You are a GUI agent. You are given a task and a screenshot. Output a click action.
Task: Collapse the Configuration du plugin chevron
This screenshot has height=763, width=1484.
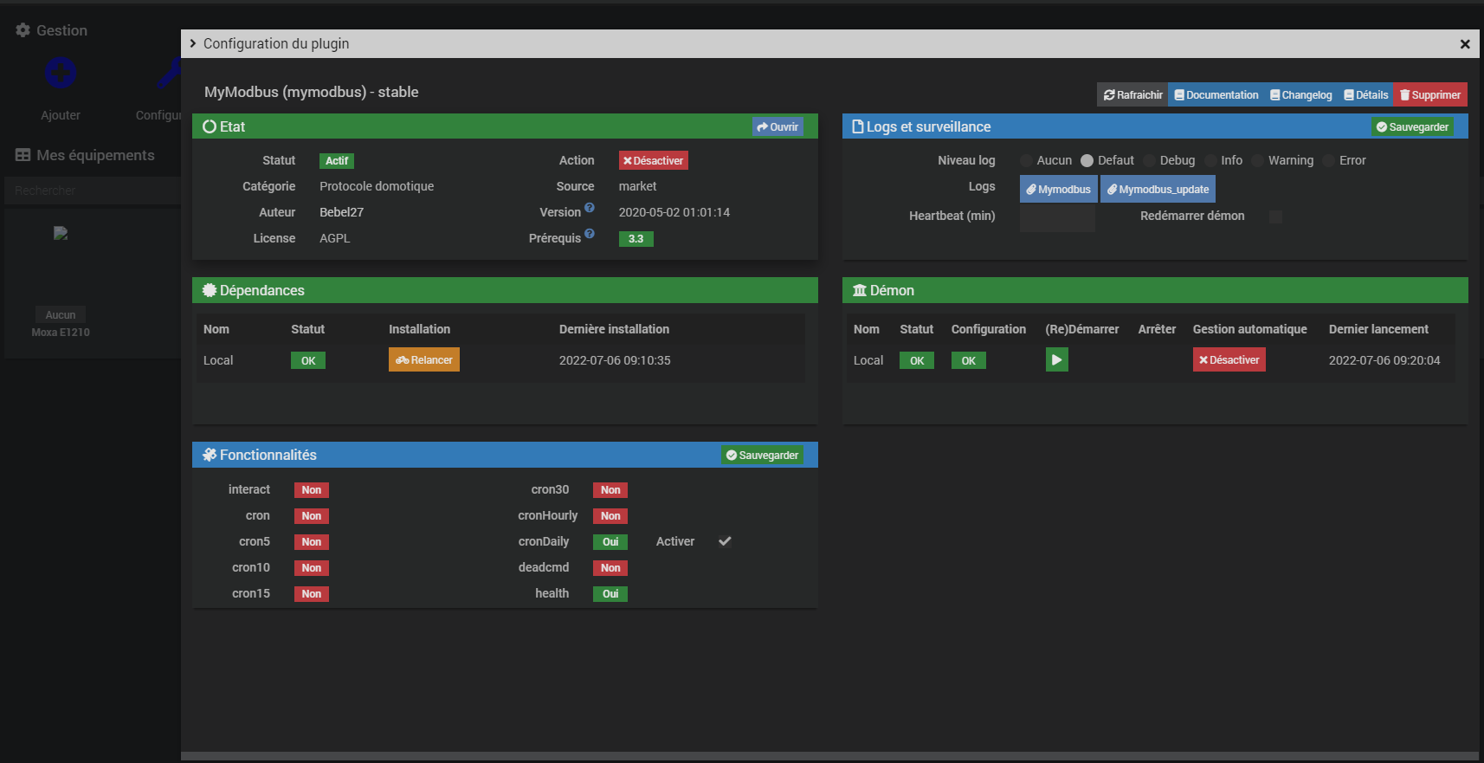(x=193, y=43)
